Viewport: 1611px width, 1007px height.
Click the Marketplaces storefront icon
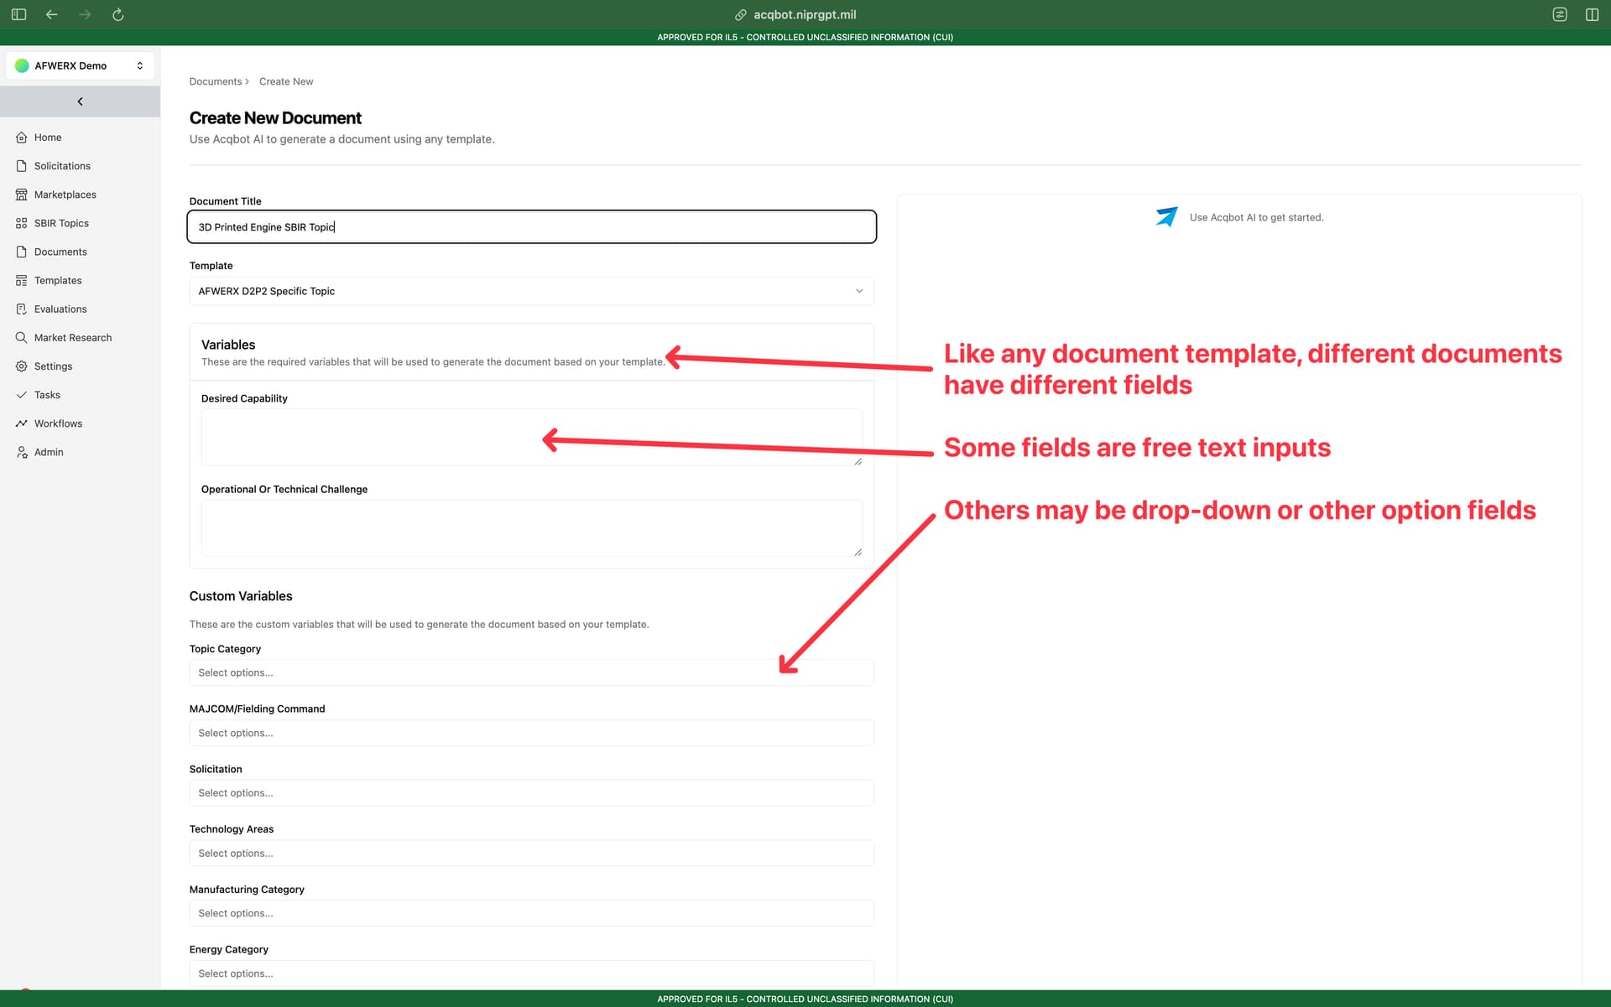pyautogui.click(x=22, y=195)
